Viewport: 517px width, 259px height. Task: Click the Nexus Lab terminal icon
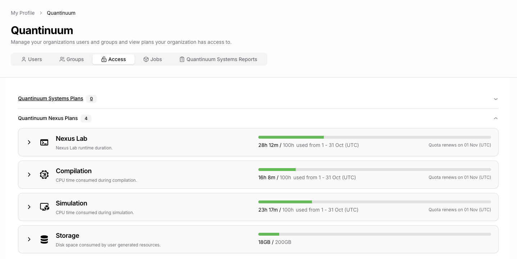[44, 142]
